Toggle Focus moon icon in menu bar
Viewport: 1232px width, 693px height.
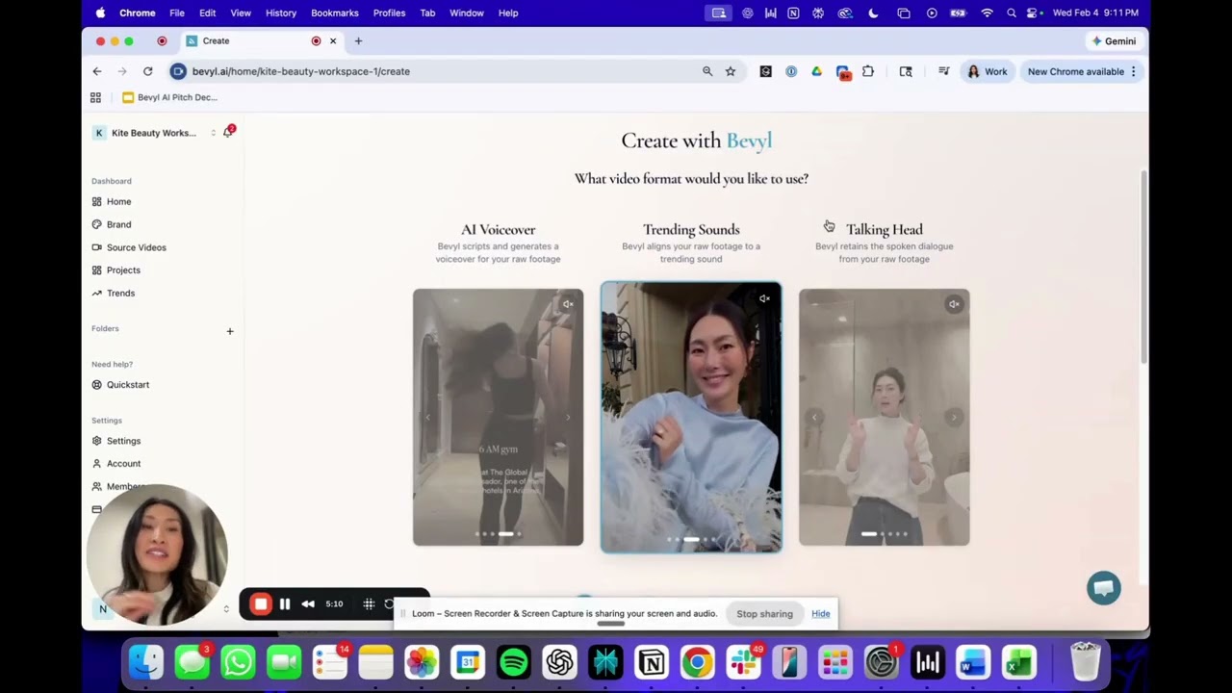[873, 13]
